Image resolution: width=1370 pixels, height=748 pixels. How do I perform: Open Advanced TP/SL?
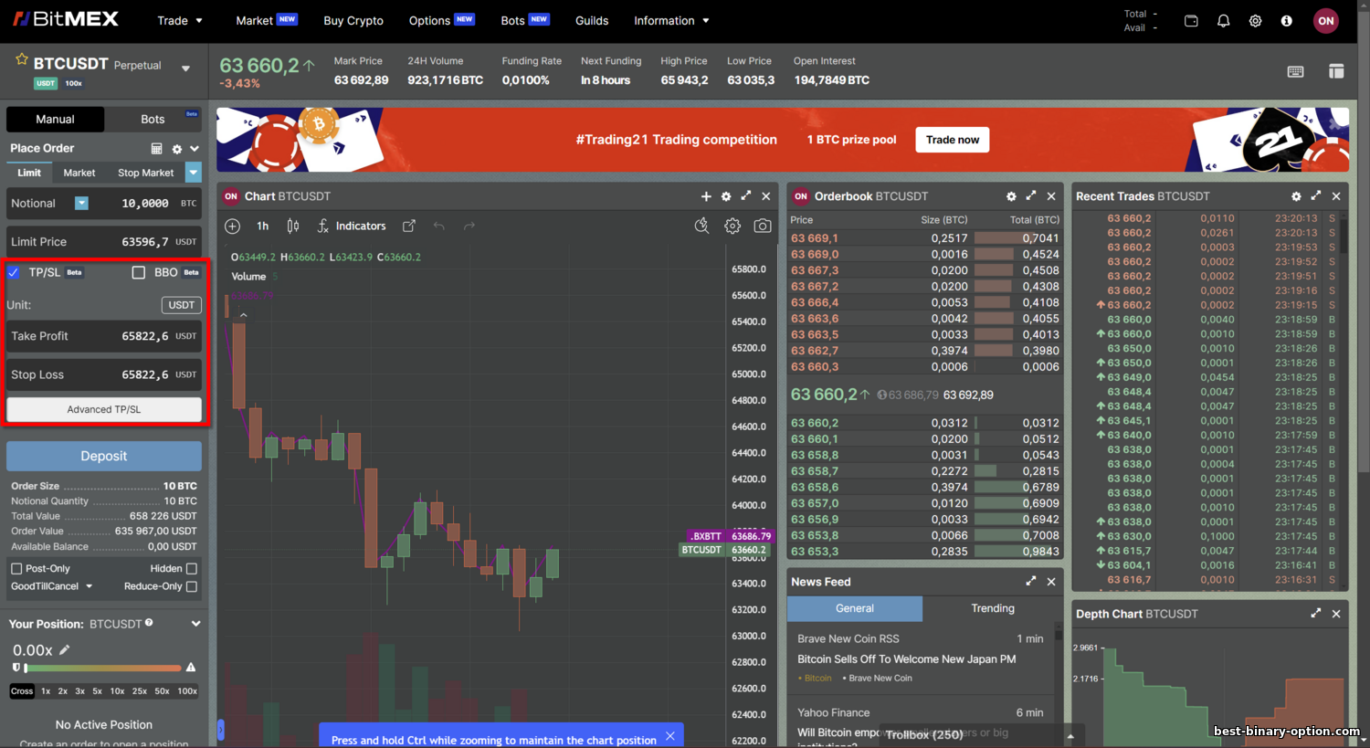click(104, 409)
